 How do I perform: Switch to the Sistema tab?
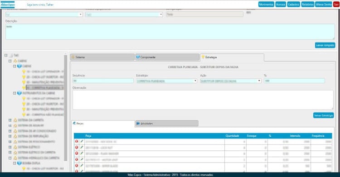pyautogui.click(x=102, y=57)
